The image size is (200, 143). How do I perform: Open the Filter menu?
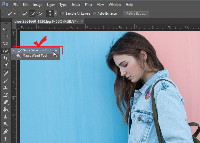pos(89,5)
